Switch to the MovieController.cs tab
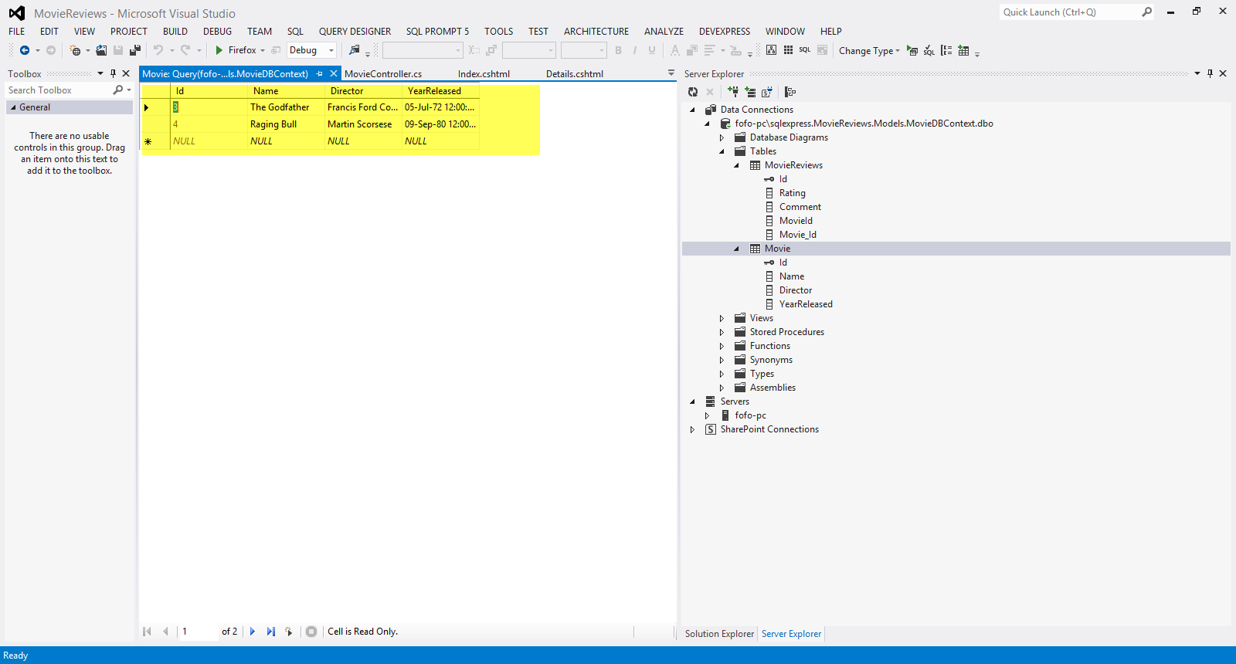Screen dimensions: 1236x664 click(383, 74)
